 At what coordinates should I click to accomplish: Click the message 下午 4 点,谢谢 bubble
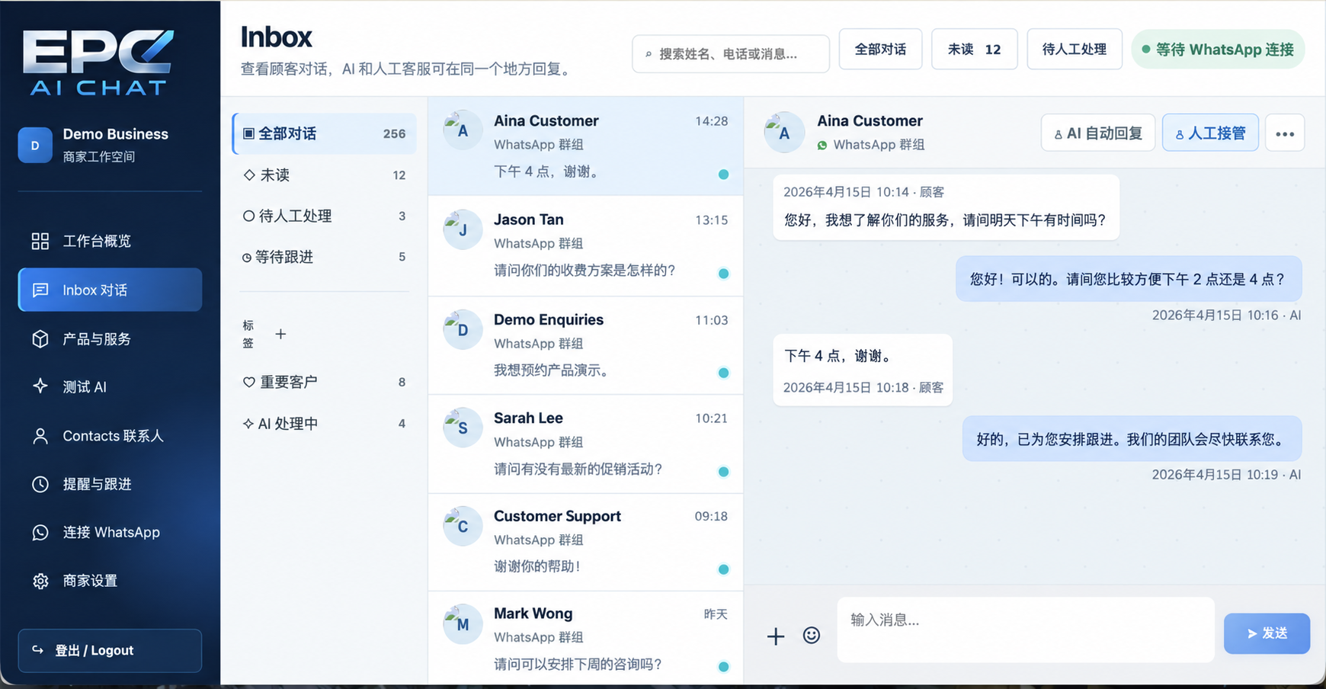[x=863, y=370]
